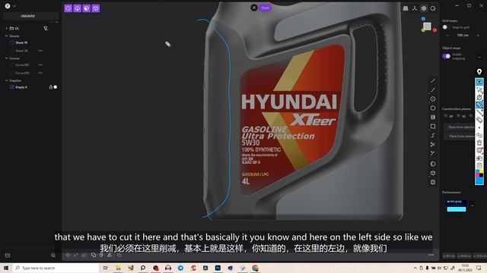Click the bottom-most icon in the viewport toolbar
Image resolution: width=487 pixels, height=273 pixels.
coord(433,182)
